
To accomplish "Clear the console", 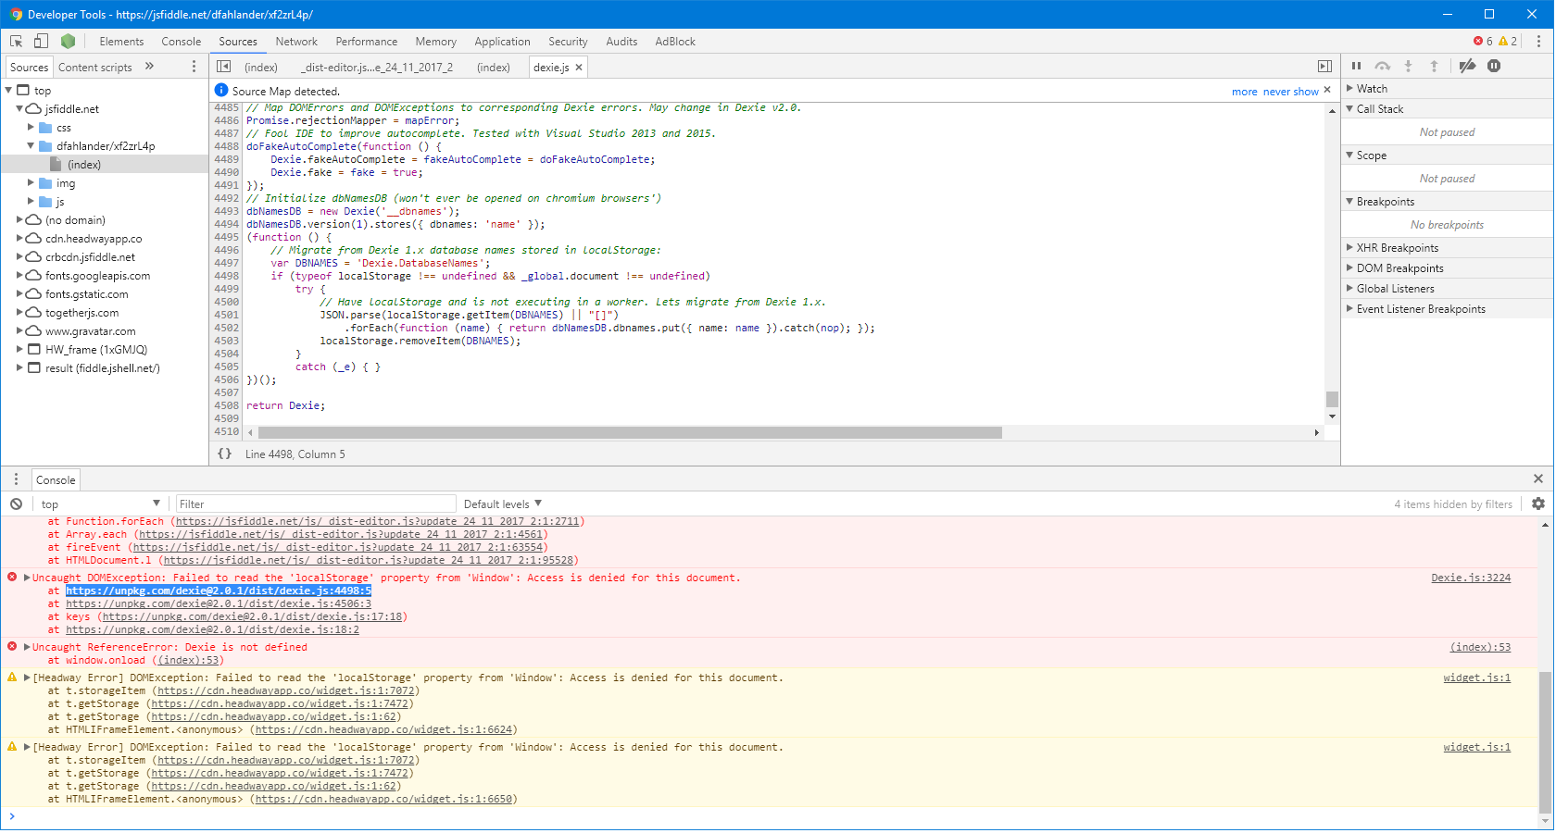I will [x=16, y=504].
